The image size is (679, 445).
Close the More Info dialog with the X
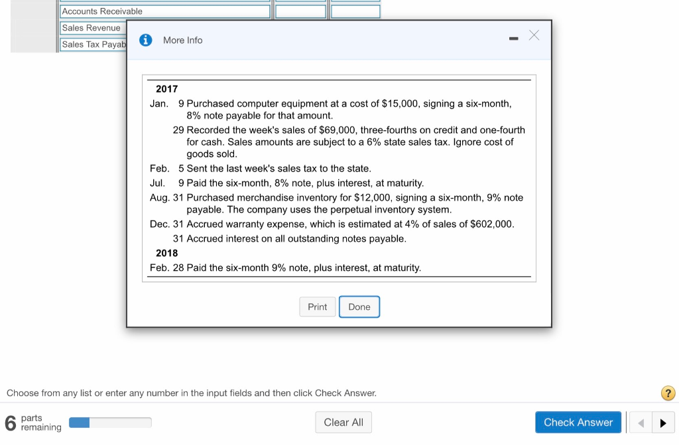pyautogui.click(x=534, y=36)
